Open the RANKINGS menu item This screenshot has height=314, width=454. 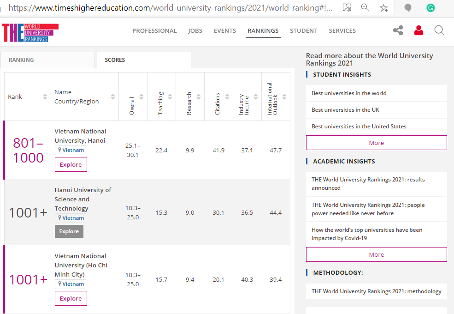click(x=263, y=31)
